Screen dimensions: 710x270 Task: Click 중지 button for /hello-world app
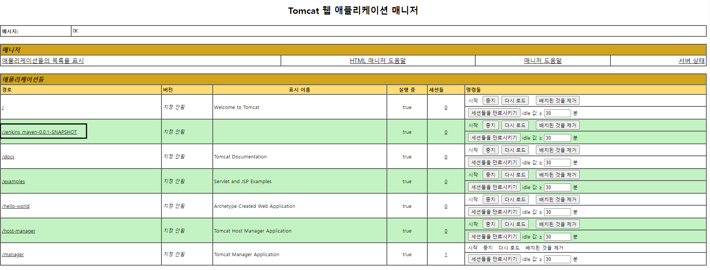pyautogui.click(x=491, y=200)
